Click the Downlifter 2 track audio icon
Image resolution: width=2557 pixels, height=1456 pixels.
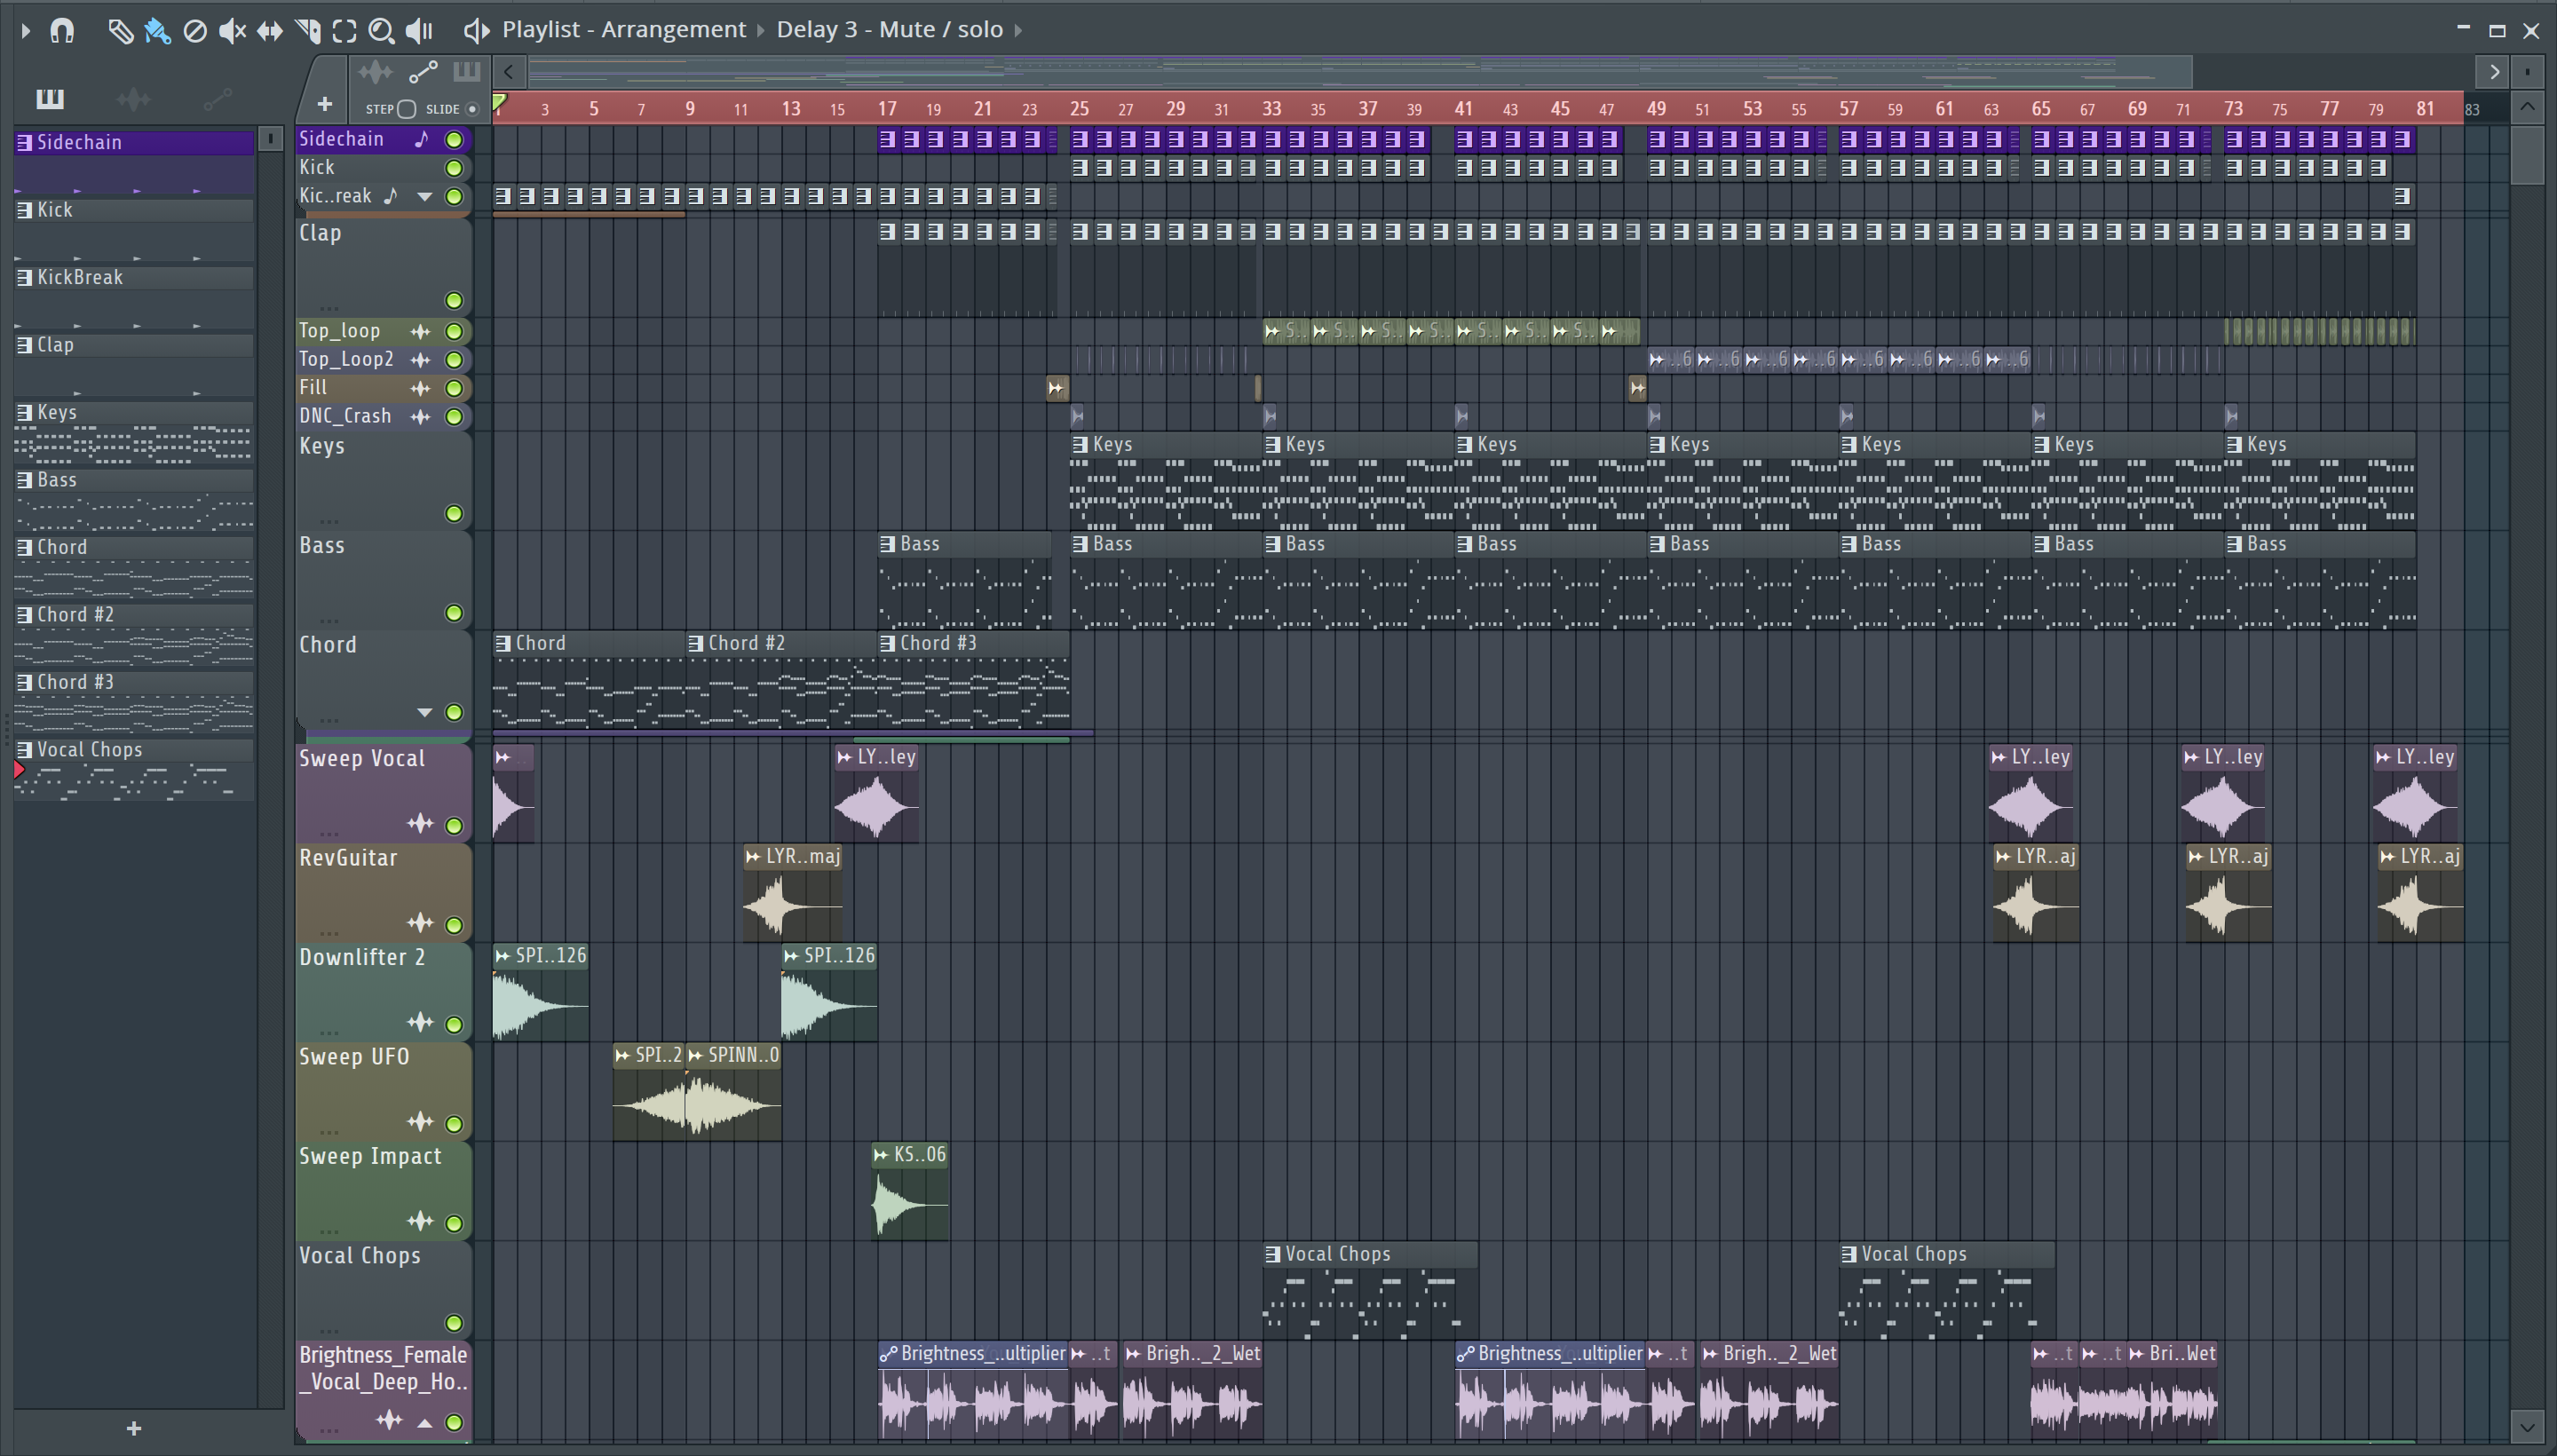click(x=421, y=1022)
